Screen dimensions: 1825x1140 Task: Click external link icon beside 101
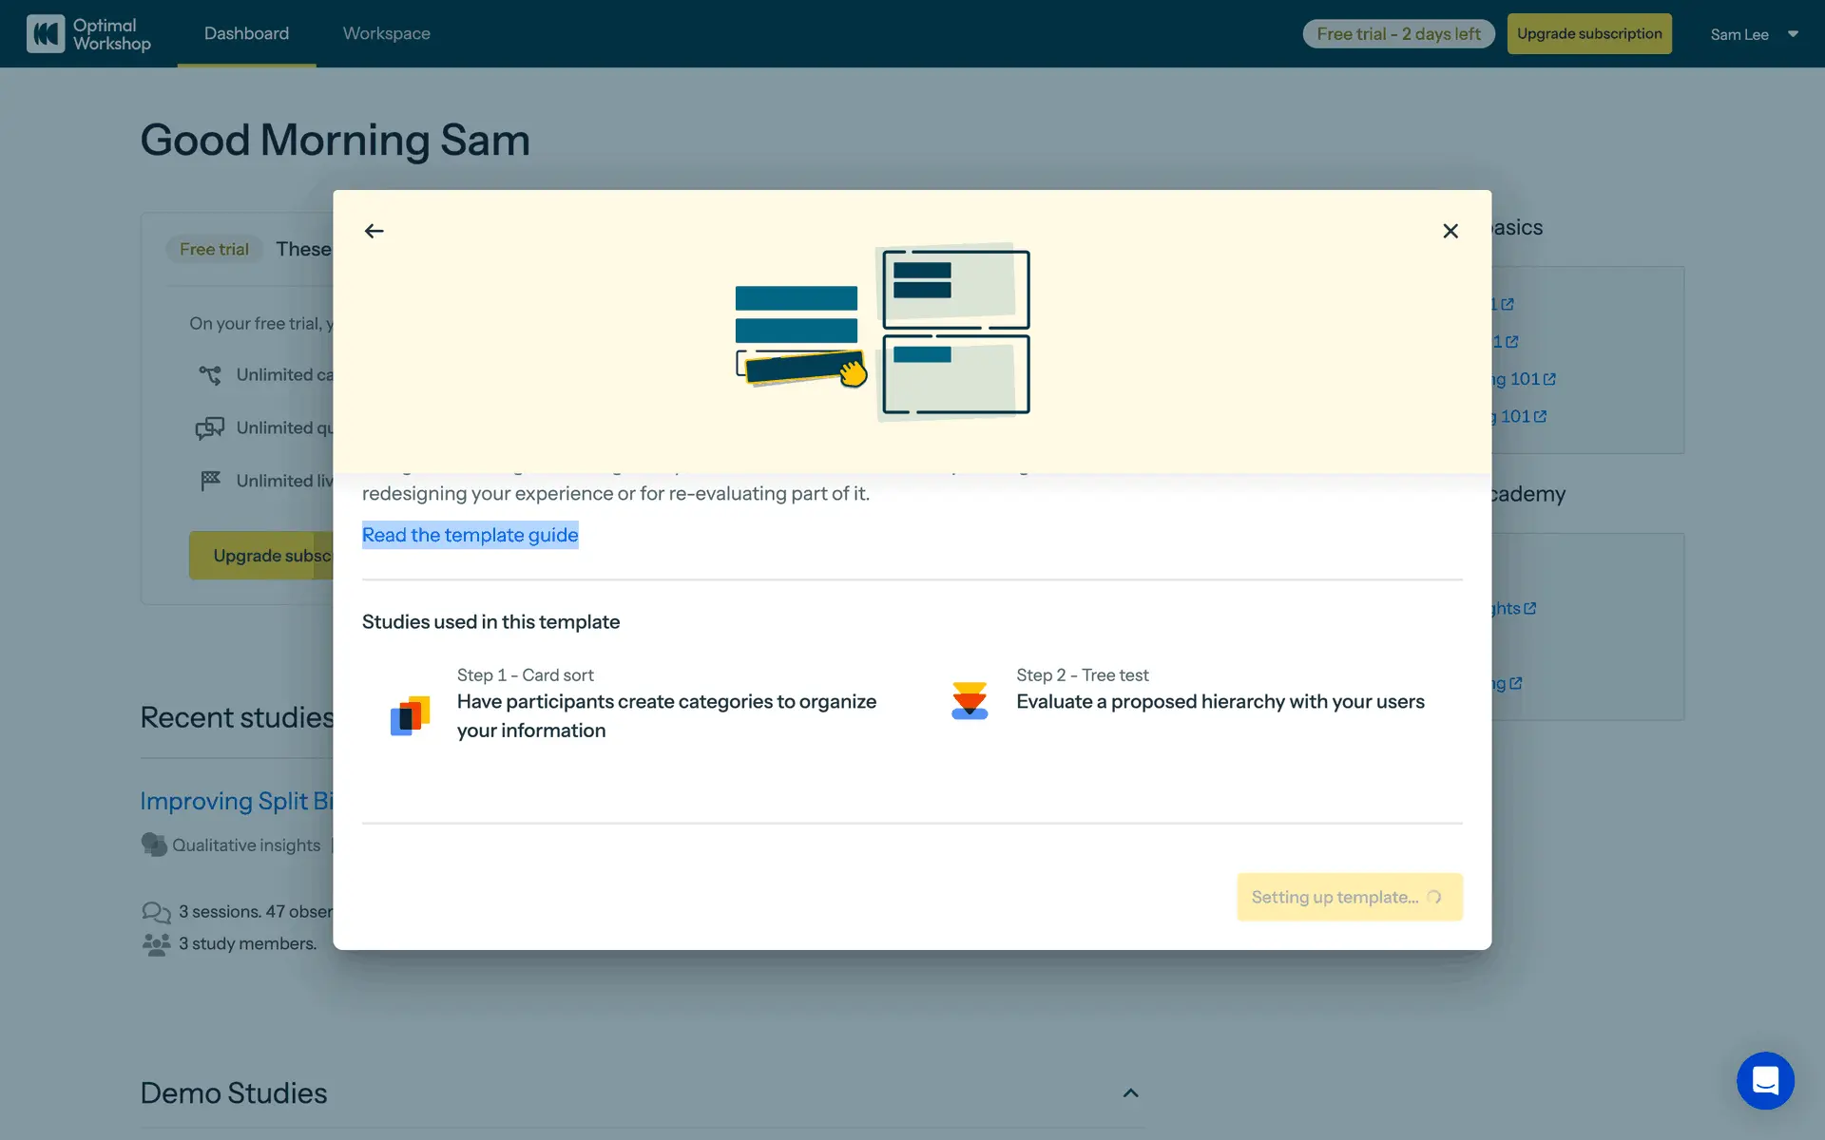point(1549,379)
